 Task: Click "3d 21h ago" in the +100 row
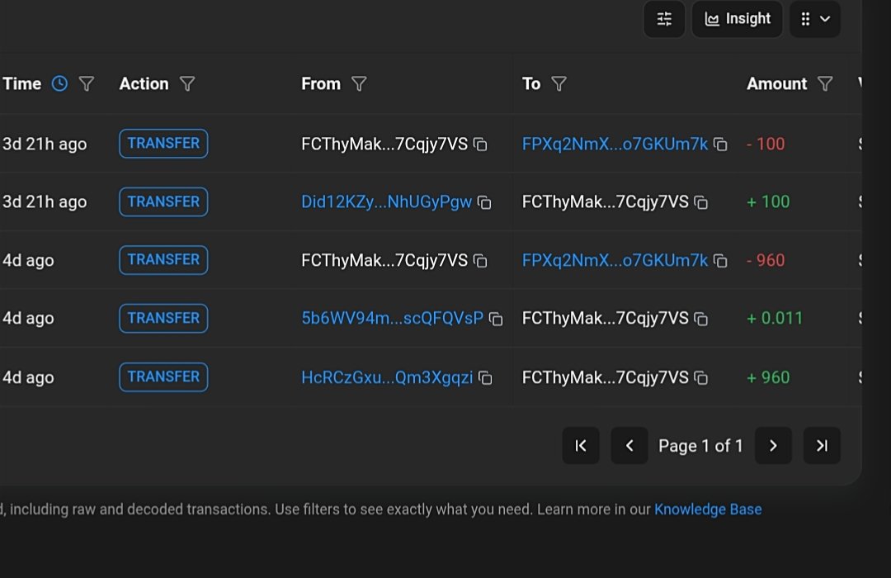pos(45,202)
